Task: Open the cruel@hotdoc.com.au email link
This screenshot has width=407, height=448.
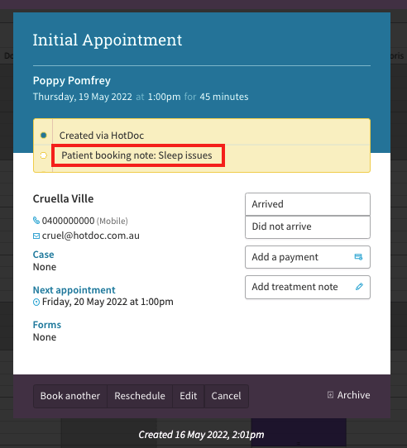Action: 91,236
